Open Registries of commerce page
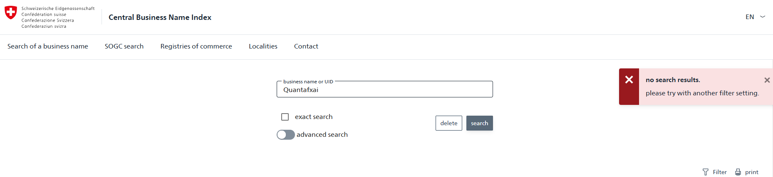The height and width of the screenshot is (177, 773). coord(196,46)
